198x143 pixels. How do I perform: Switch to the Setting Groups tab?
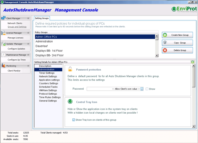pyautogui.click(x=42, y=18)
